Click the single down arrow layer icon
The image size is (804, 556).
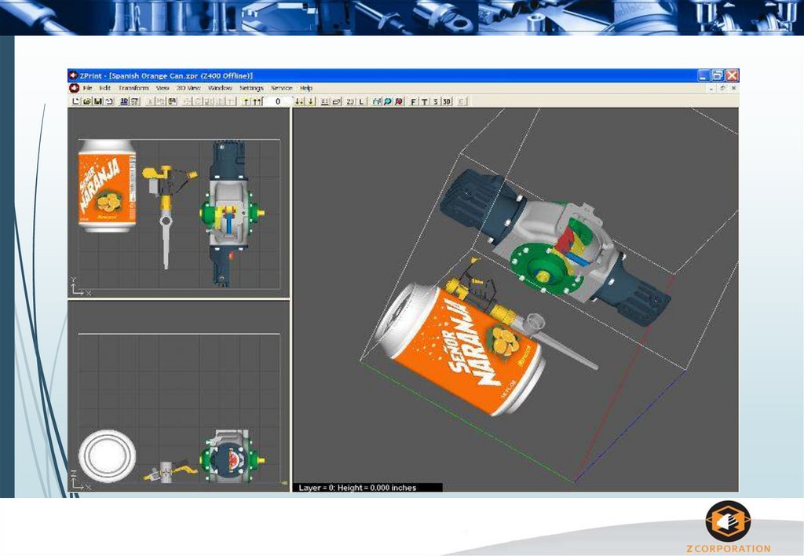[311, 101]
